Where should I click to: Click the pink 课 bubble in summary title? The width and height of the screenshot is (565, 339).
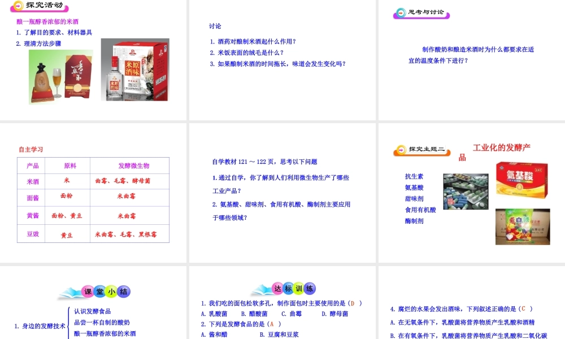click(88, 292)
